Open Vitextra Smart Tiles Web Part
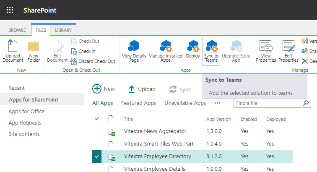The image size is (317, 172). [158, 143]
